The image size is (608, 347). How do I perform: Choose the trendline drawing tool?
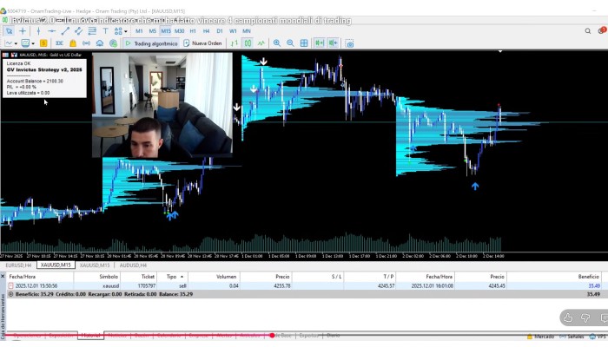coord(65,31)
